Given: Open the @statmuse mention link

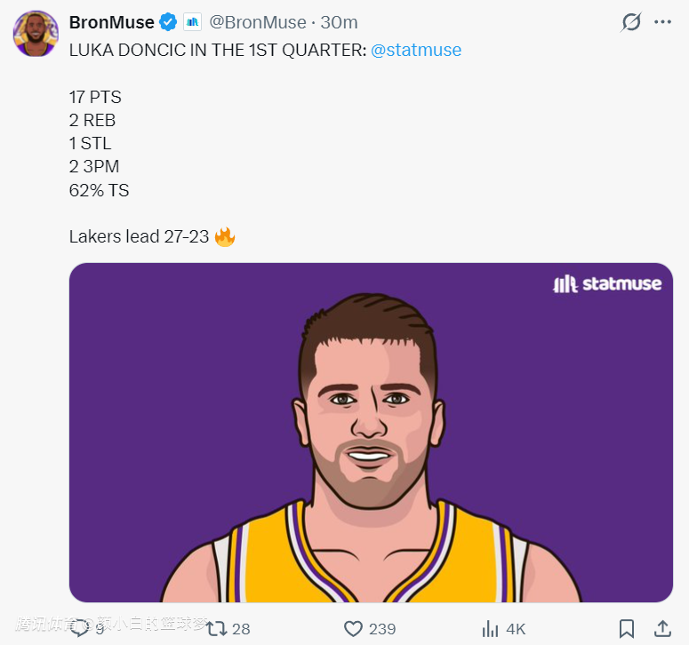Looking at the screenshot, I should click(x=415, y=50).
